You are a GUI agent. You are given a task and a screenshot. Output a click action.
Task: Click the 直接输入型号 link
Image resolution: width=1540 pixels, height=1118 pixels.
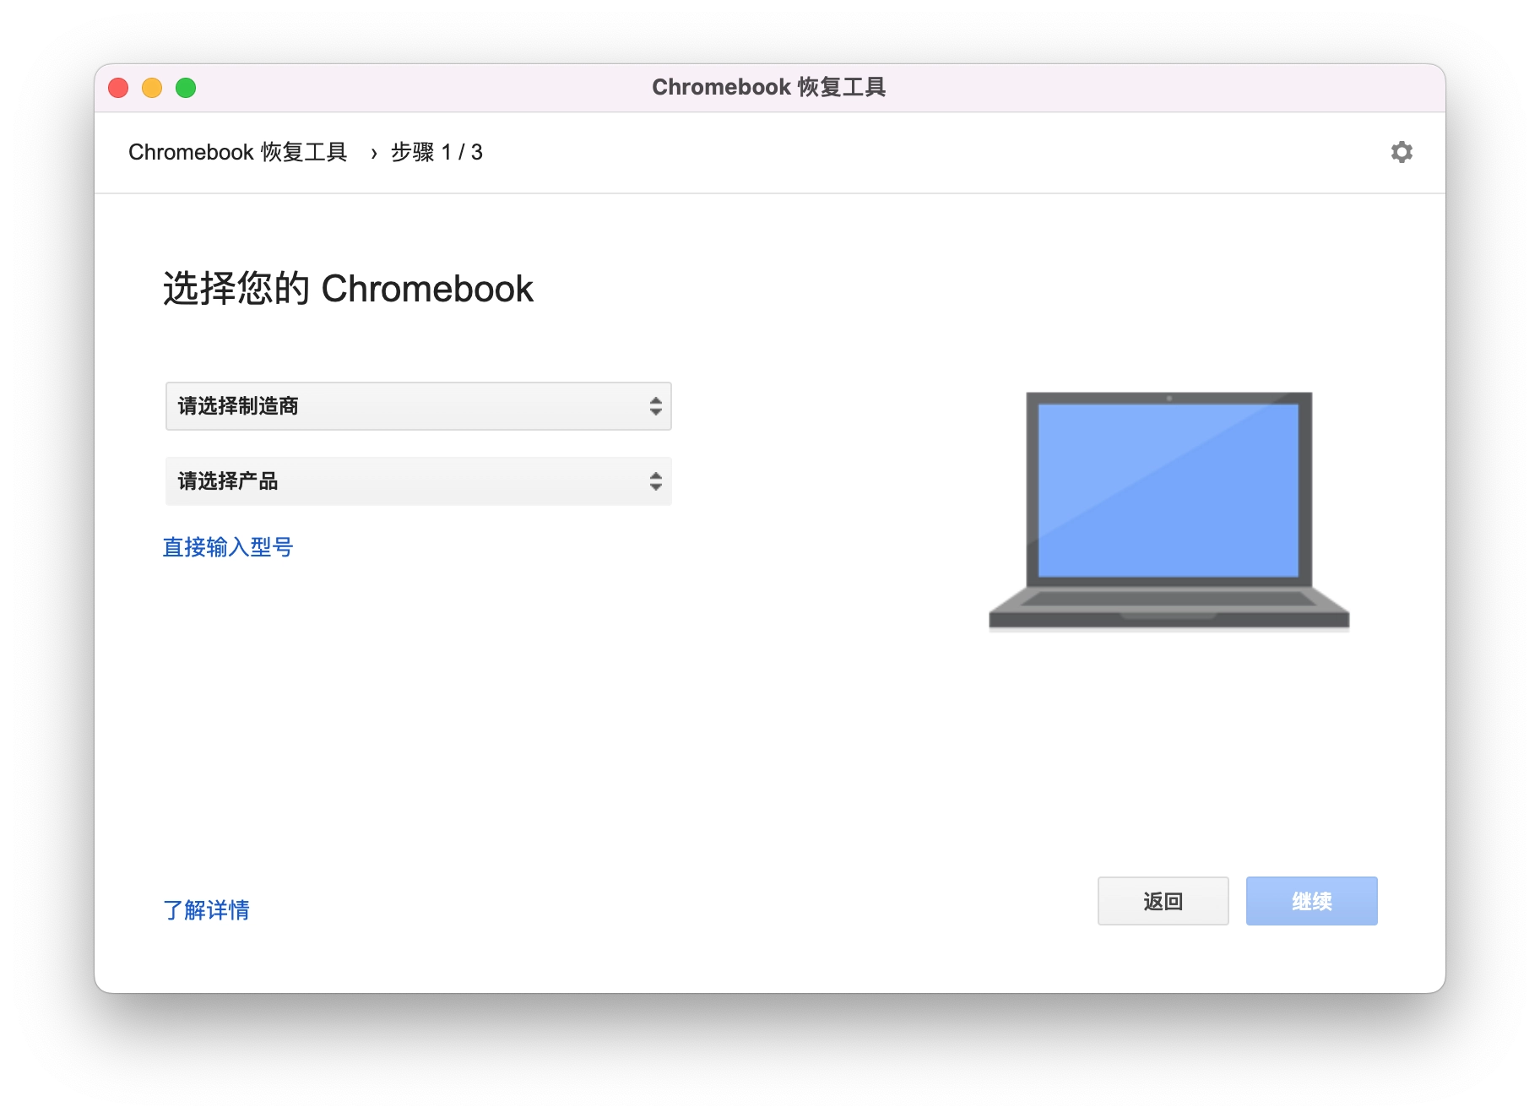(x=228, y=547)
